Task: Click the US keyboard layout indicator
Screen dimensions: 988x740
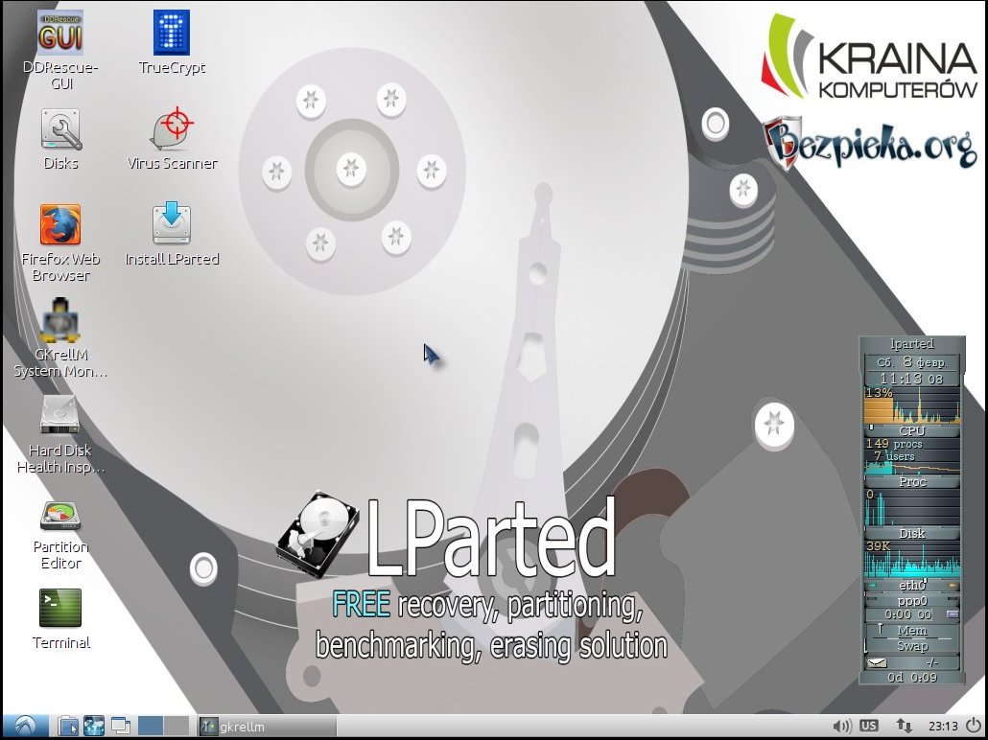Action: click(868, 726)
